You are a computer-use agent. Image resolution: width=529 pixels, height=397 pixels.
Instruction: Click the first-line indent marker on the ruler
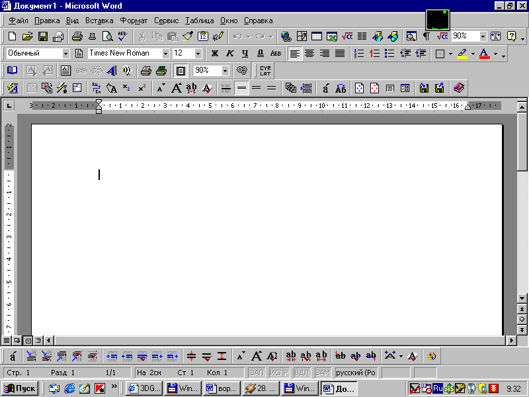tap(99, 103)
